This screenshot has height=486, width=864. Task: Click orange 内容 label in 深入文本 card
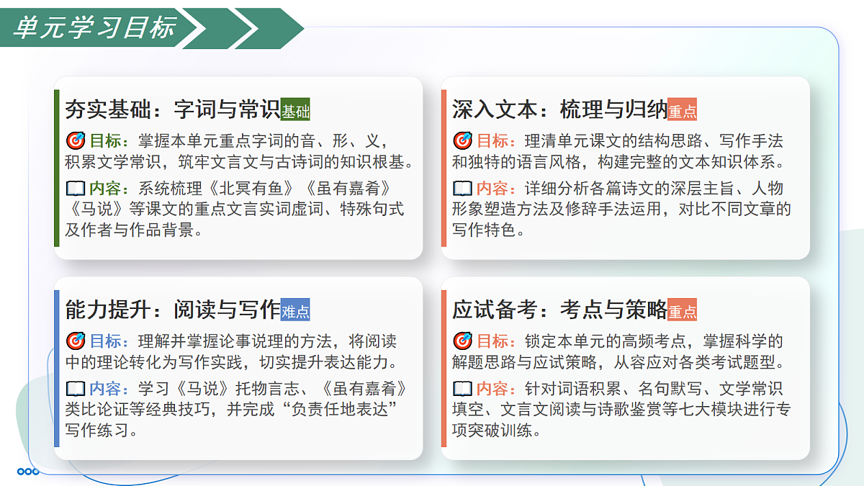click(x=497, y=189)
